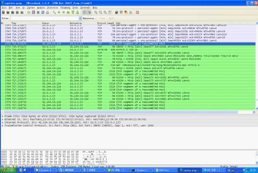
Task: Stop the running capture
Action: 17,13
